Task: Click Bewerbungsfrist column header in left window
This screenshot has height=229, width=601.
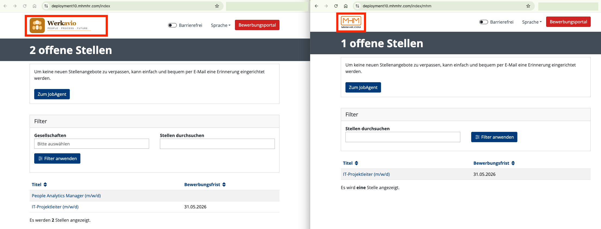Action: click(x=202, y=185)
